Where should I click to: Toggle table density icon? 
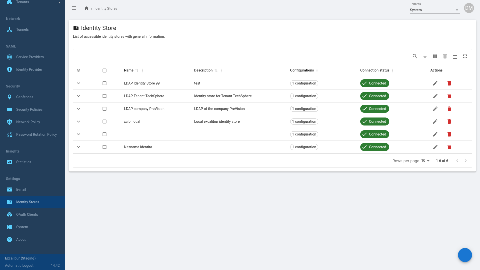click(455, 56)
